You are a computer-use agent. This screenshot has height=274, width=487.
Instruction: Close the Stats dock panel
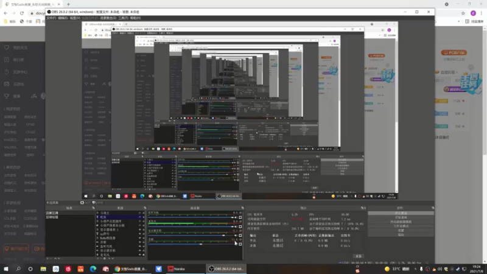point(365,208)
